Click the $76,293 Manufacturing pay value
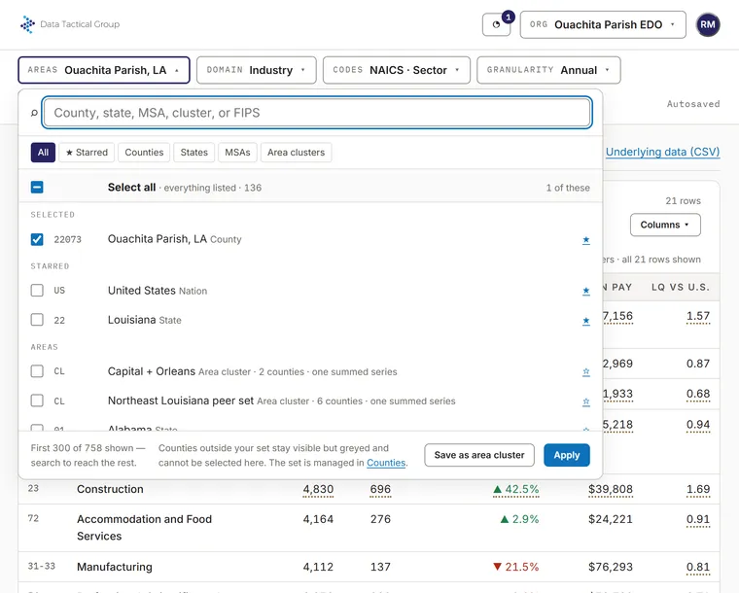The width and height of the screenshot is (739, 593). (x=611, y=567)
